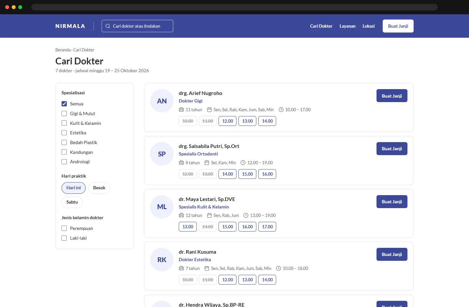
Task: Pick the 14.00 slot for drg. Salsabila Putri
Action: pyautogui.click(x=228, y=174)
